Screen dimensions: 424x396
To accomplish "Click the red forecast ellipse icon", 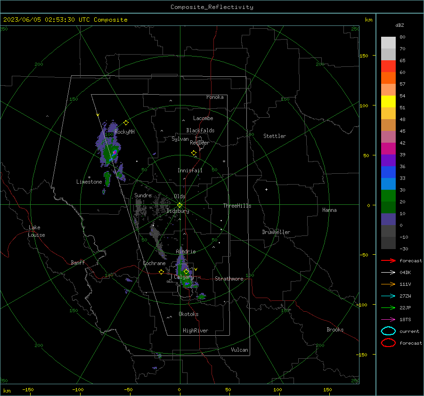I will pyautogui.click(x=388, y=343).
